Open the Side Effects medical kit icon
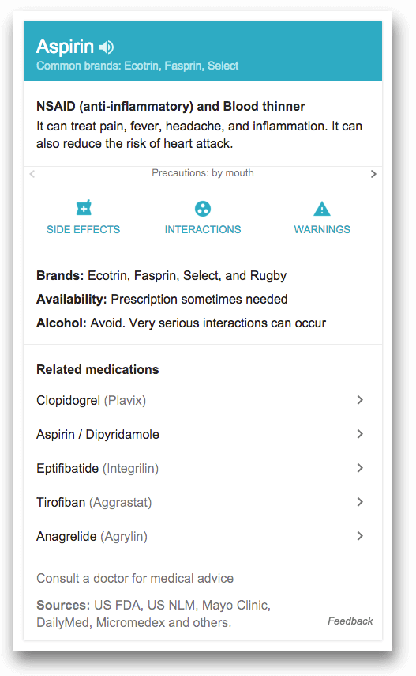The height and width of the screenshot is (676, 416). tap(84, 208)
